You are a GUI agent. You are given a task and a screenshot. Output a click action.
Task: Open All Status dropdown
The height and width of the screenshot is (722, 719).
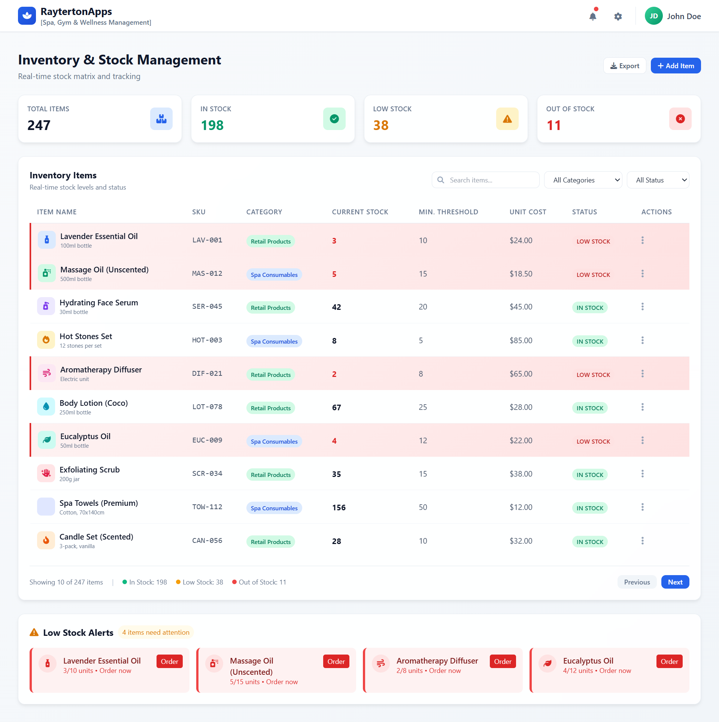click(x=658, y=180)
